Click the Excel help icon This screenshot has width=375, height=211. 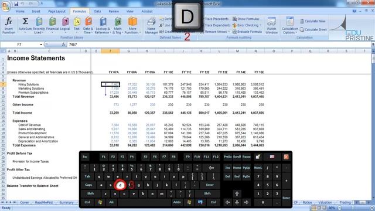coord(354,11)
